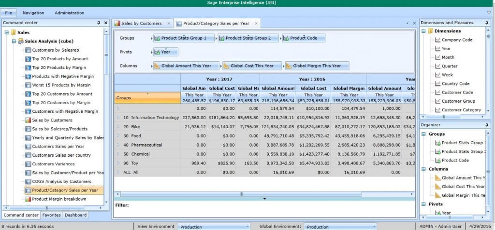Click the Sales by Customers chart icon
Screen dimensions: 495x230
[28, 120]
